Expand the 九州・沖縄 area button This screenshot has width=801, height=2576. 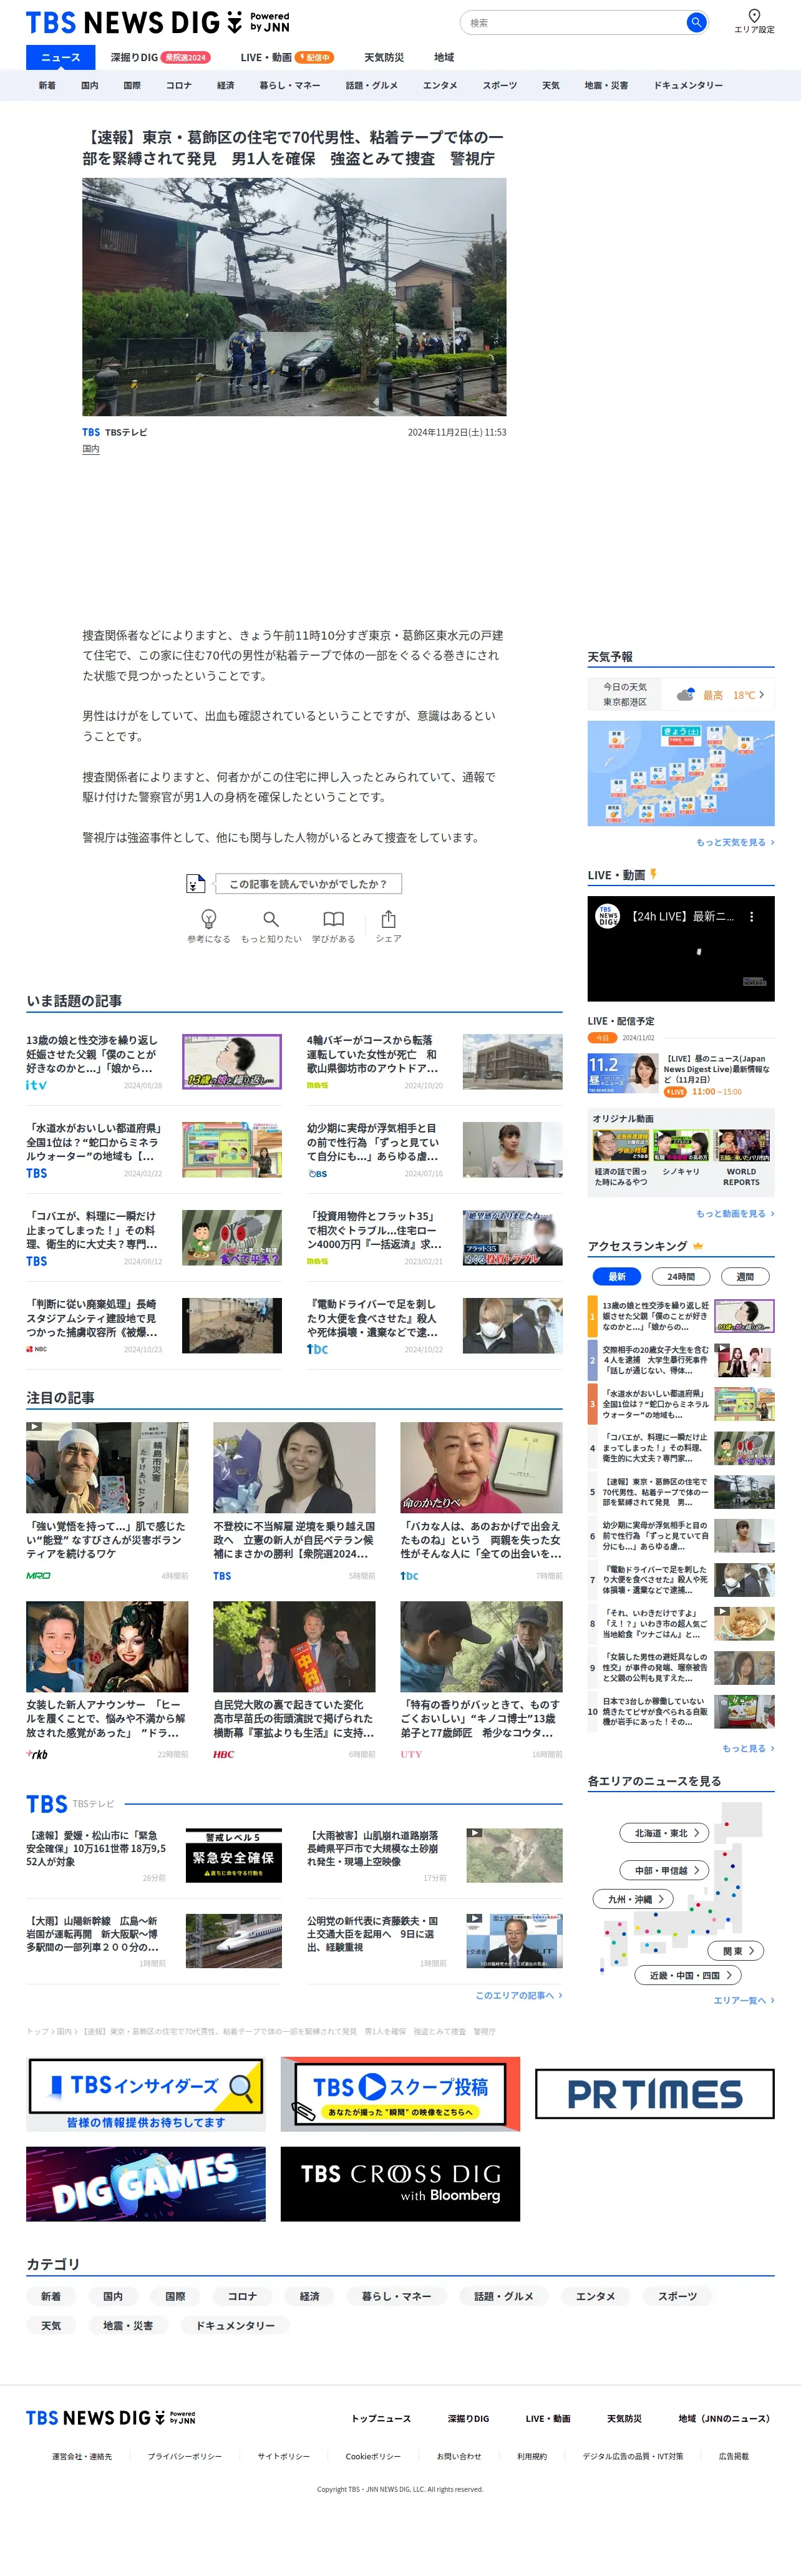634,1899
